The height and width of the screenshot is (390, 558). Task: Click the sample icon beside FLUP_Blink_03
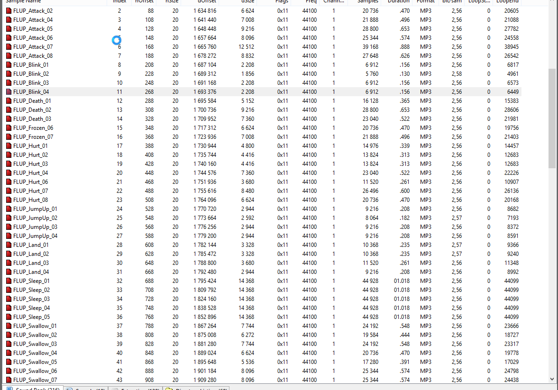pyautogui.click(x=9, y=82)
